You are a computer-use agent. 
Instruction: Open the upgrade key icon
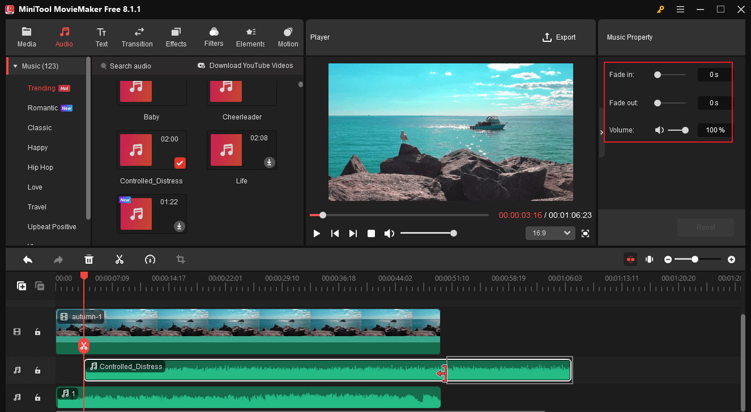tap(660, 10)
